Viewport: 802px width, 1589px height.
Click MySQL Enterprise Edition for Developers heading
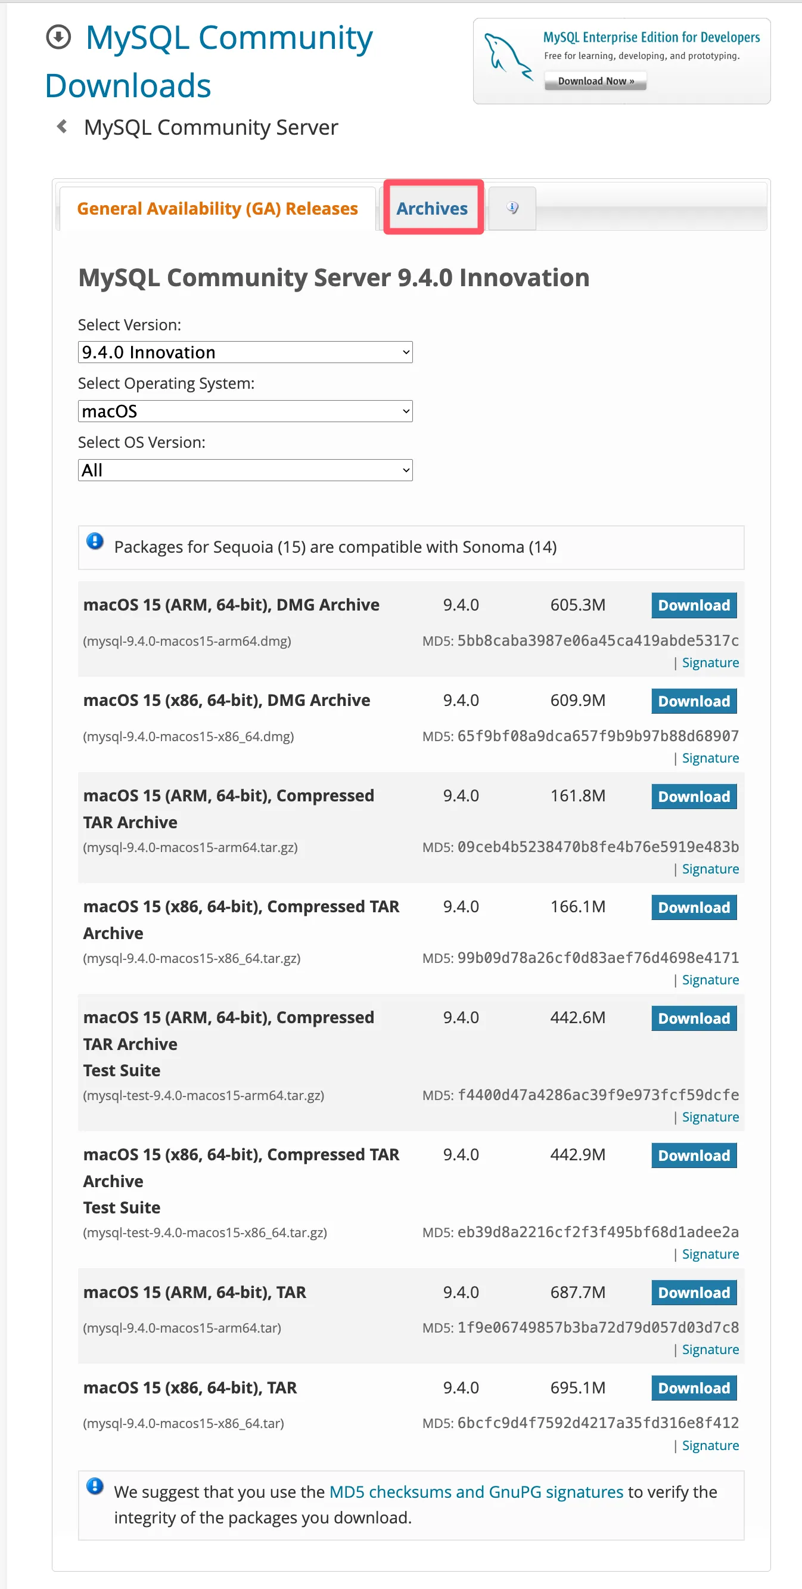(651, 38)
